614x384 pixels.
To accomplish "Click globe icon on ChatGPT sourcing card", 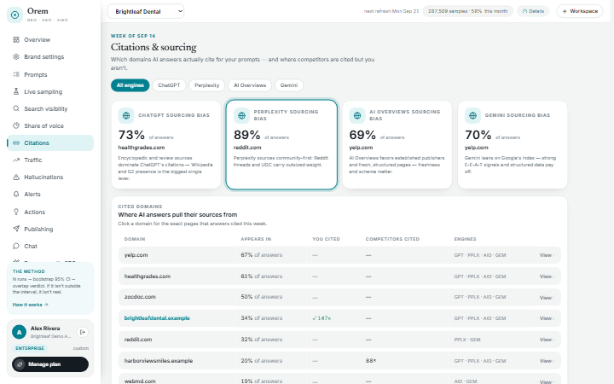I will 126,115.
